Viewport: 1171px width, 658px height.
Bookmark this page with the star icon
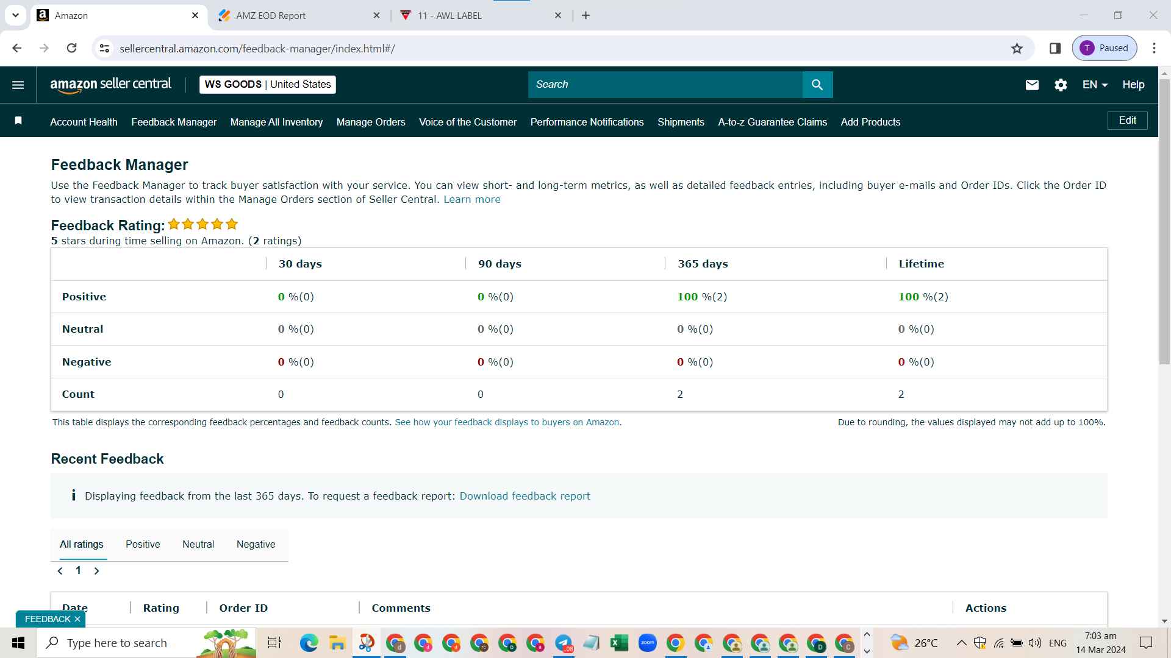pyautogui.click(x=1017, y=48)
